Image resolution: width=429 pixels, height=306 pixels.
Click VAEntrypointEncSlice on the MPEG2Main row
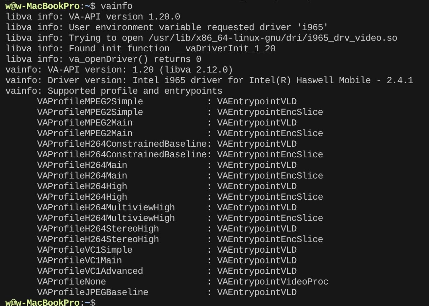270,134
